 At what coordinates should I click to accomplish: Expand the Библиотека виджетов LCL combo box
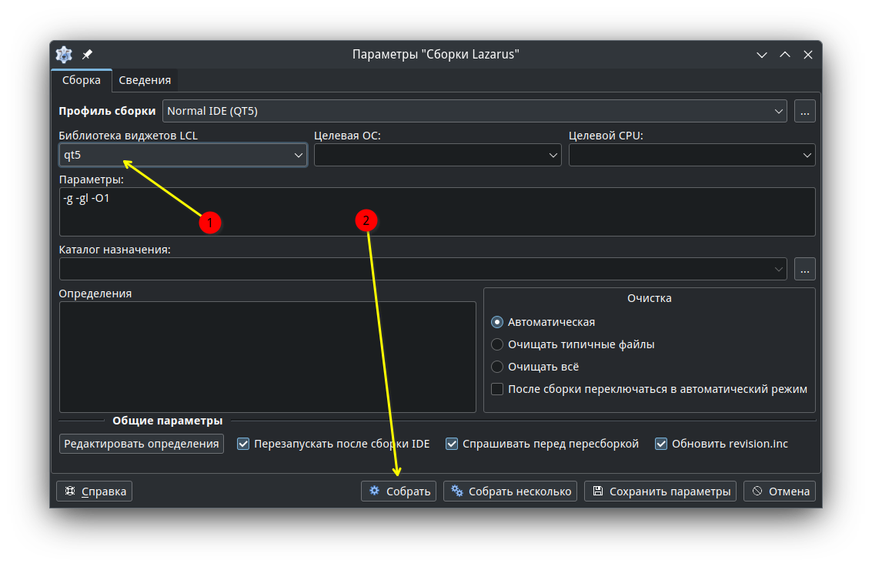[183, 155]
